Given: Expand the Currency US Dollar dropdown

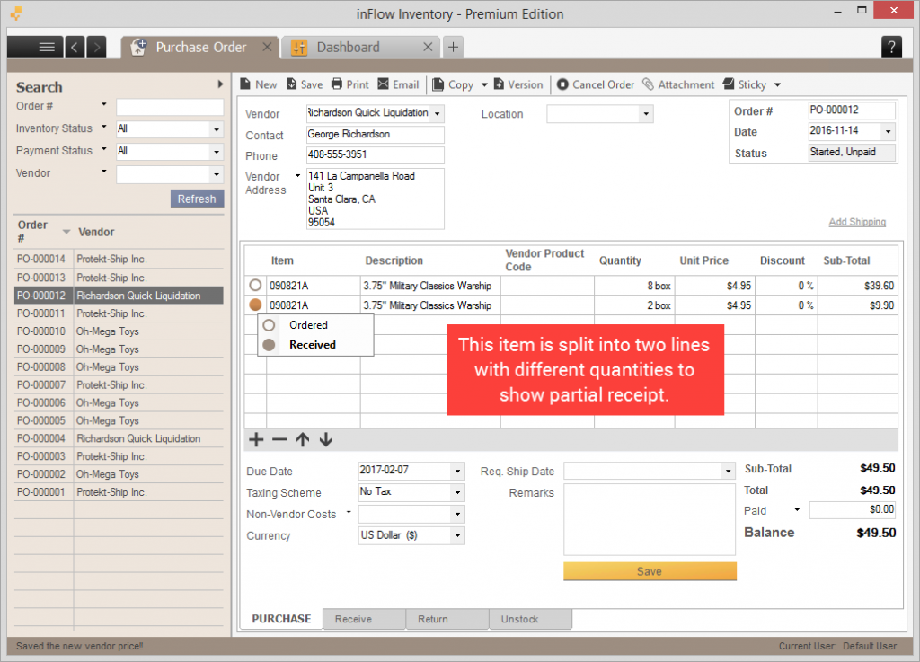Looking at the screenshot, I should click(457, 535).
